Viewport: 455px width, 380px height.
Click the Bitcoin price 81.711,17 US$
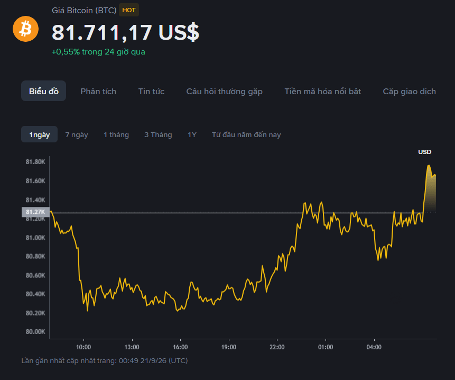(125, 32)
